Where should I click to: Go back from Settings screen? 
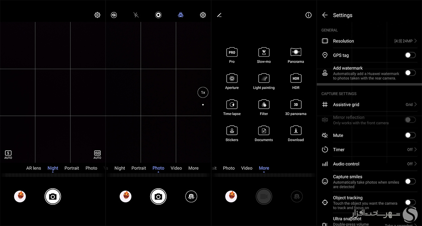click(x=325, y=15)
